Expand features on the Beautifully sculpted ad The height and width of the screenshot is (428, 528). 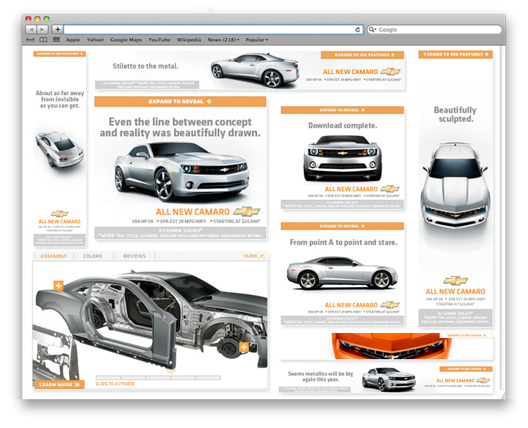point(455,54)
